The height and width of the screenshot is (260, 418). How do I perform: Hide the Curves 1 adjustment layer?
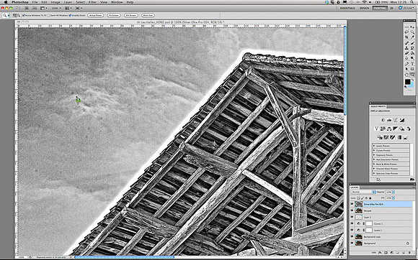pos(352,223)
